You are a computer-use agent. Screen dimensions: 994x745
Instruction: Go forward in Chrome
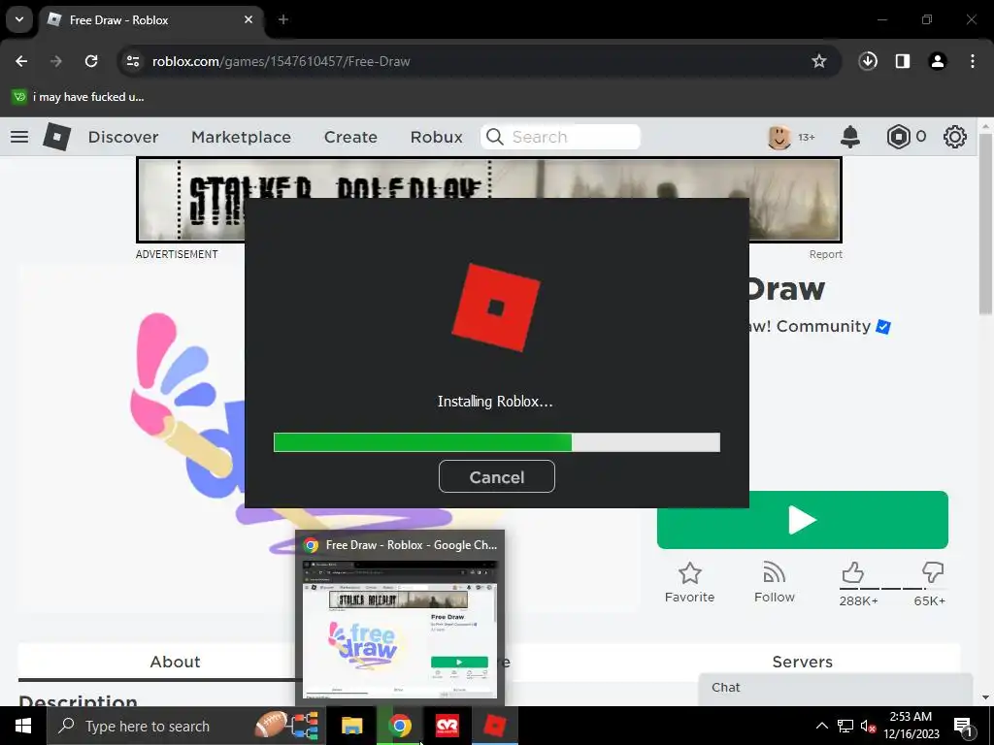[56, 61]
